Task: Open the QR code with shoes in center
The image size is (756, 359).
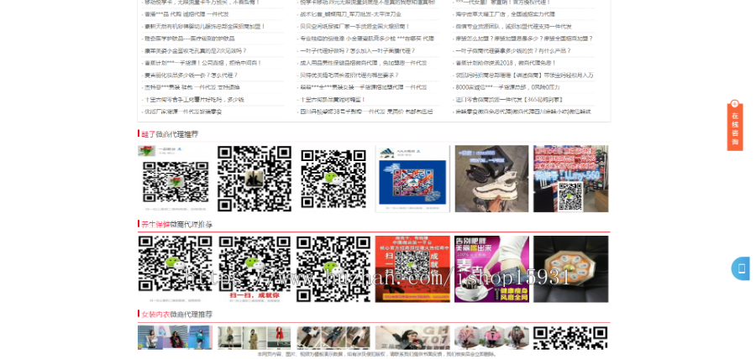Action: pos(254,179)
